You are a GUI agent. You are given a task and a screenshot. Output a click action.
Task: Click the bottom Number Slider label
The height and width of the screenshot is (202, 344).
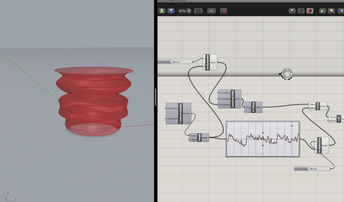pyautogui.click(x=301, y=169)
